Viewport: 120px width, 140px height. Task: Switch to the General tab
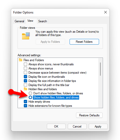click(x=19, y=21)
